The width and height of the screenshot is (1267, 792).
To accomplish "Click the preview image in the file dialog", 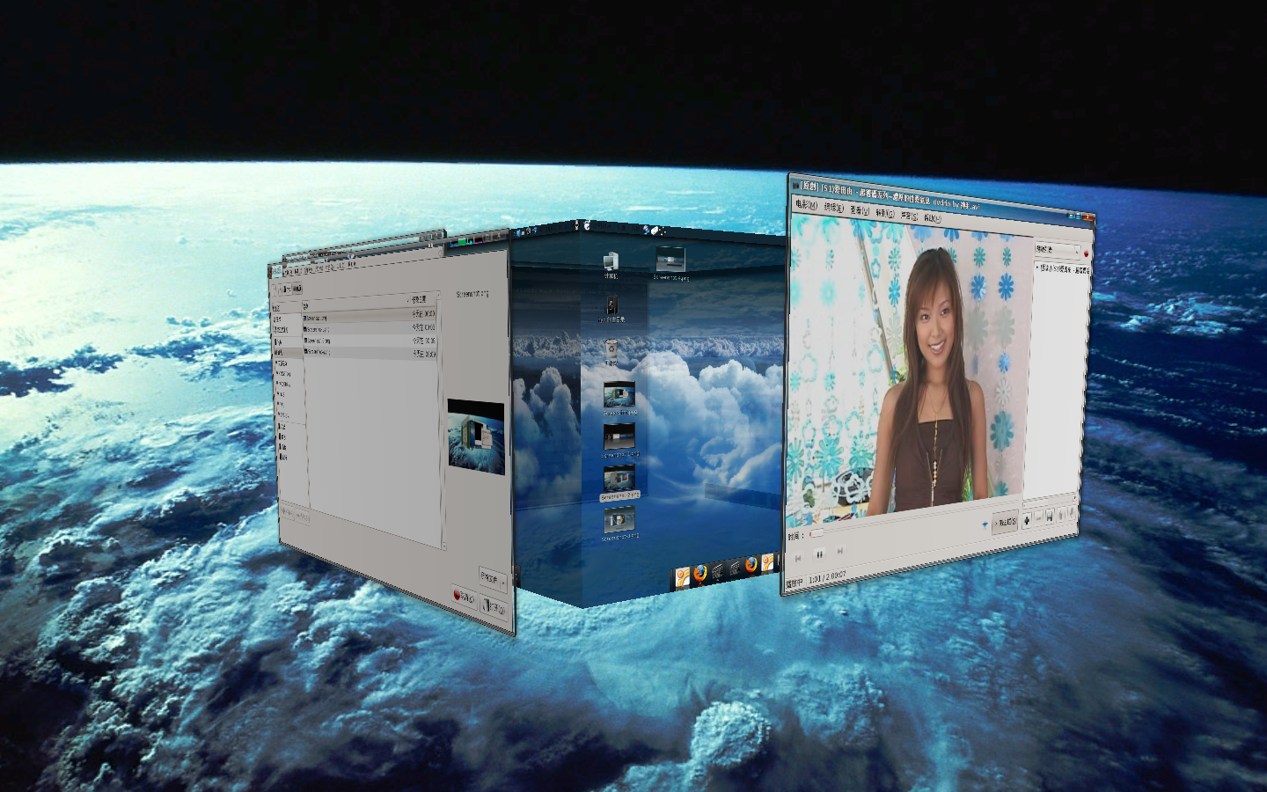I will click(476, 437).
